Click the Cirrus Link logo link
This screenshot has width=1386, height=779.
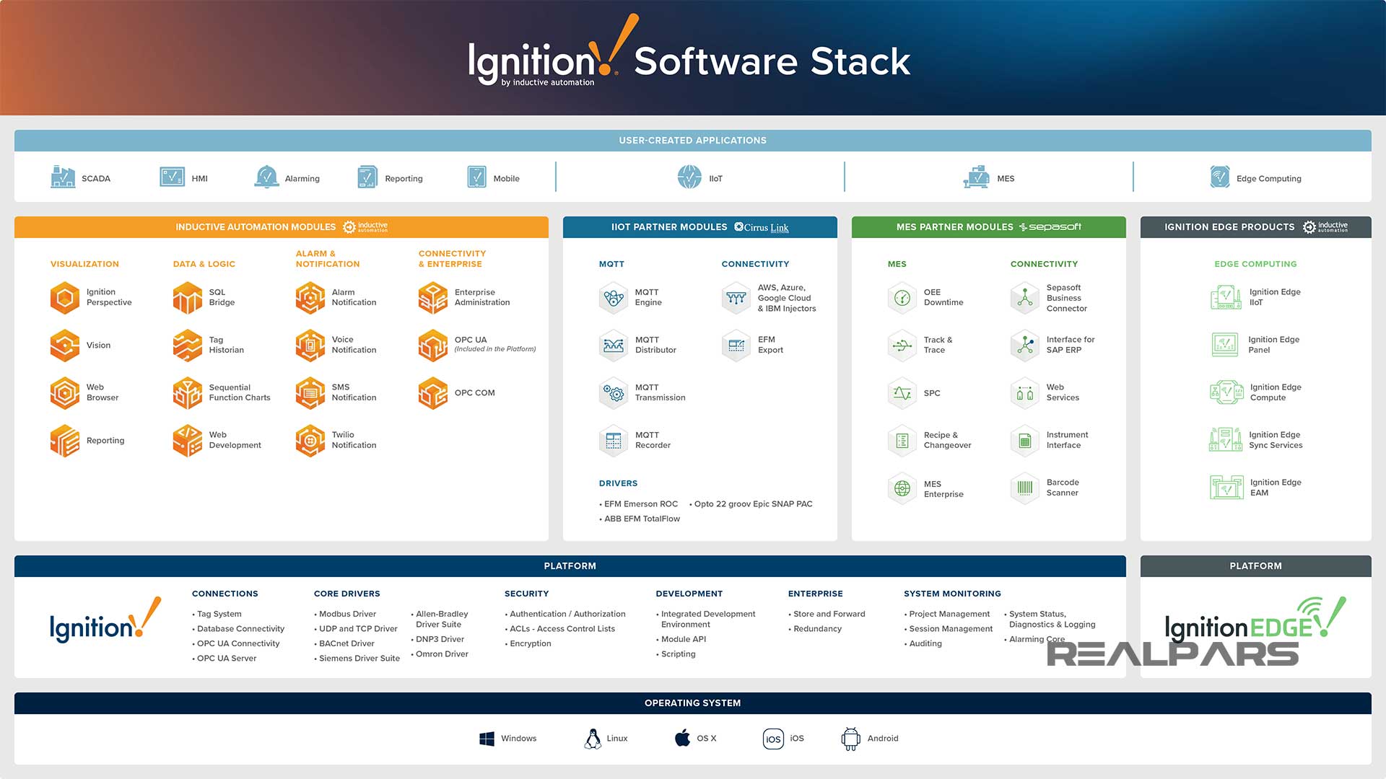point(762,227)
